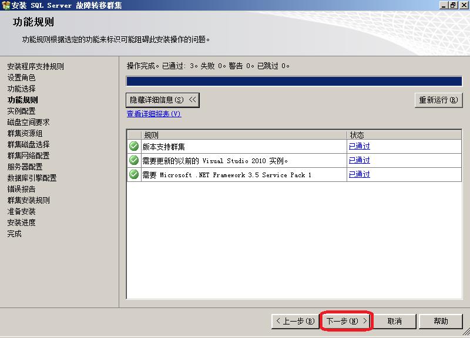The image size is (470, 338).
Task: Click 下一步 to continue setup
Action: (347, 321)
